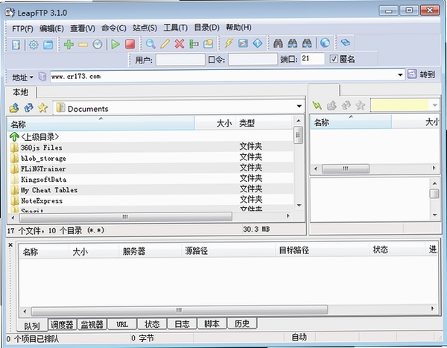Open the 查看(V) menu
Image resolution: width=447 pixels, height=348 pixels.
83,28
